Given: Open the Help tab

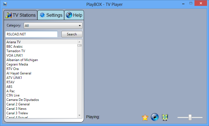Looking at the screenshot, I should (x=74, y=15).
